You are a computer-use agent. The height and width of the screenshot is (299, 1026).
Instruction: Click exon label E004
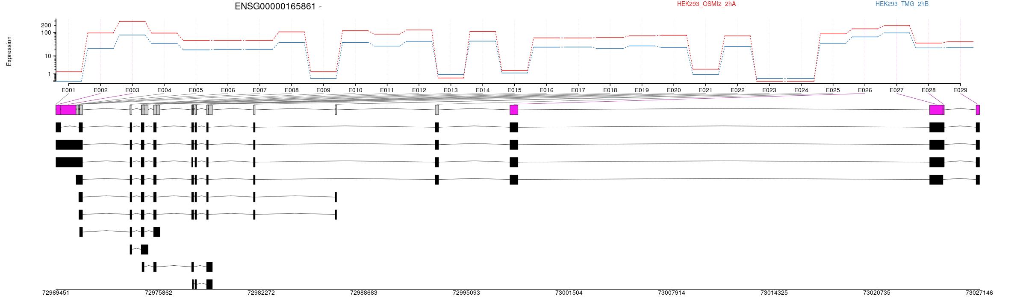164,90
